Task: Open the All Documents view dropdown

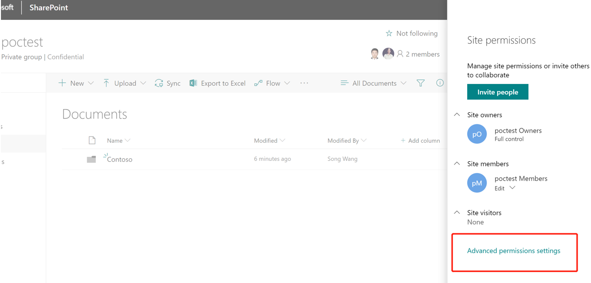Action: 373,83
